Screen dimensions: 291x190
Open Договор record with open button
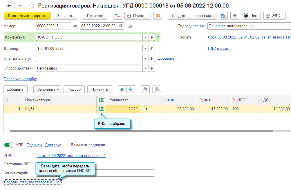152,49
